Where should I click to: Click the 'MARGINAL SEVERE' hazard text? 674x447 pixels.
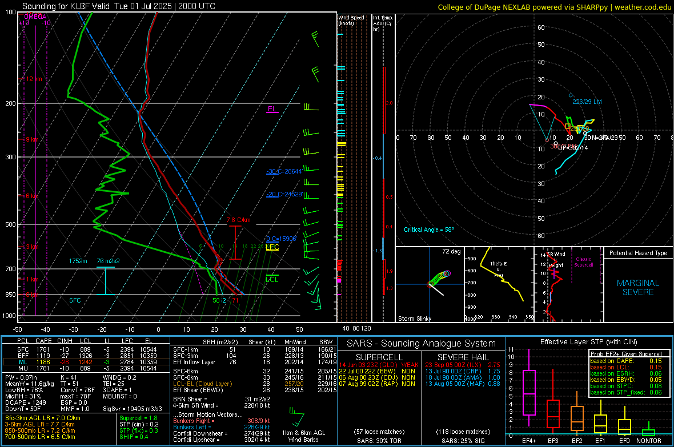(638, 288)
